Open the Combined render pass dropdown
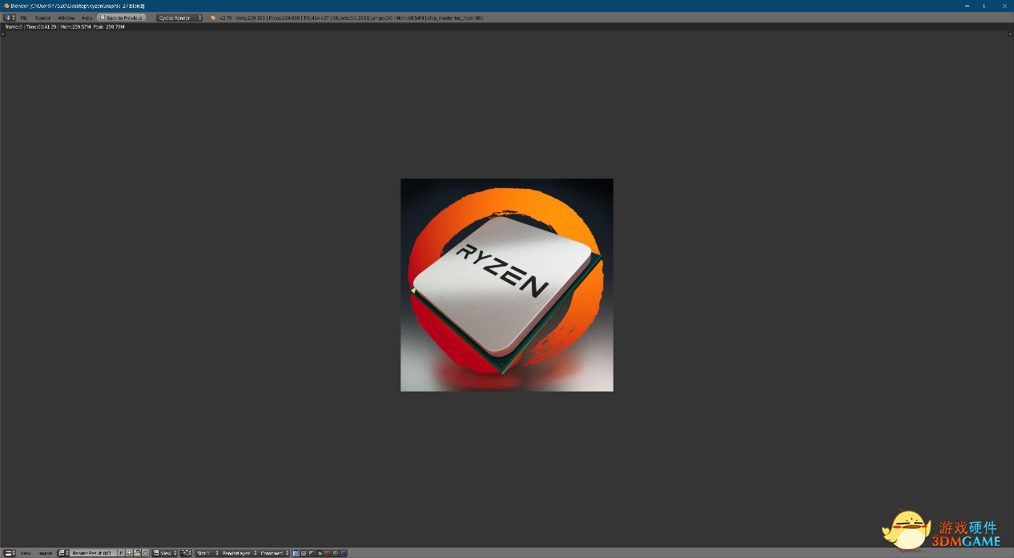Screen dimensions: 1014x558 click(x=274, y=553)
